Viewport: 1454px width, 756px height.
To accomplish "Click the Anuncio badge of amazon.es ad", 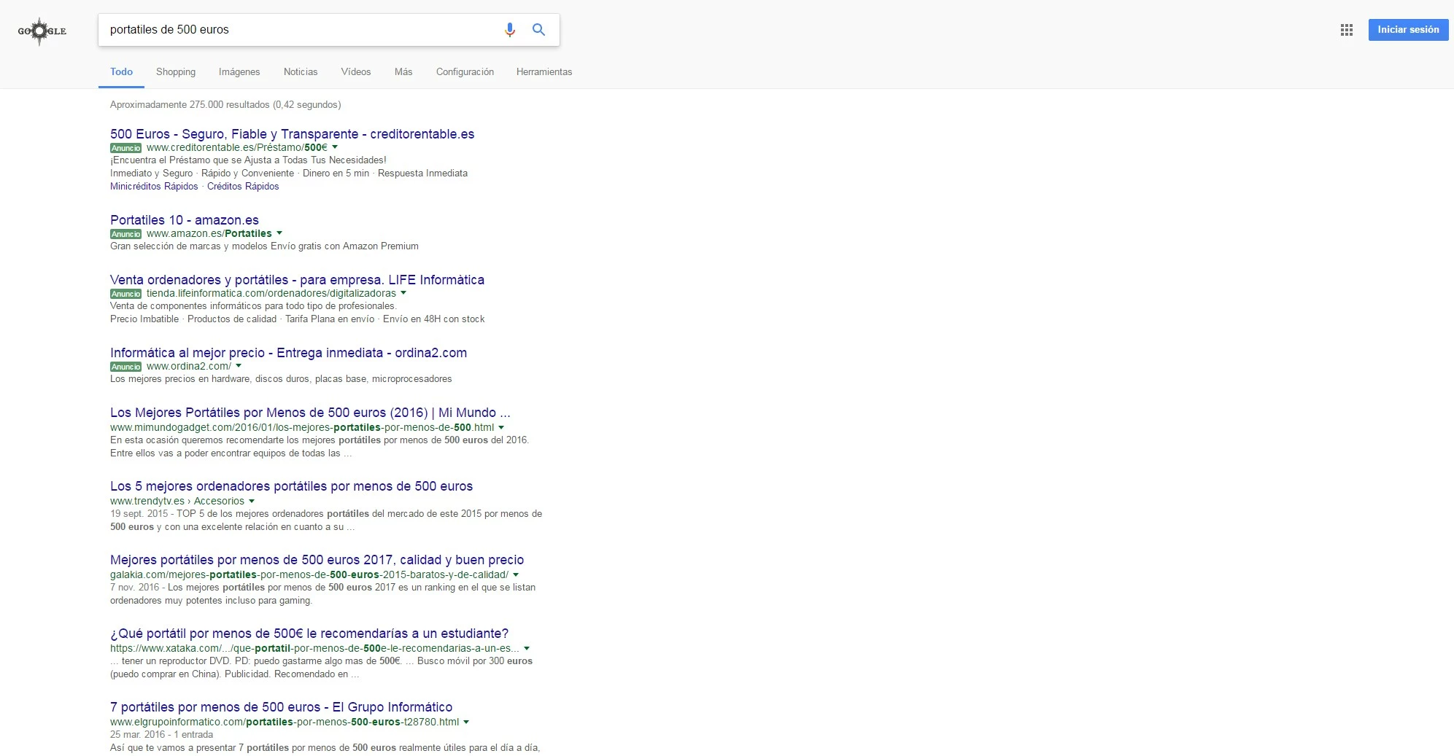I will click(126, 234).
